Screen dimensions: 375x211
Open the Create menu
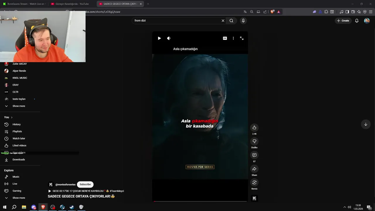tap(343, 21)
